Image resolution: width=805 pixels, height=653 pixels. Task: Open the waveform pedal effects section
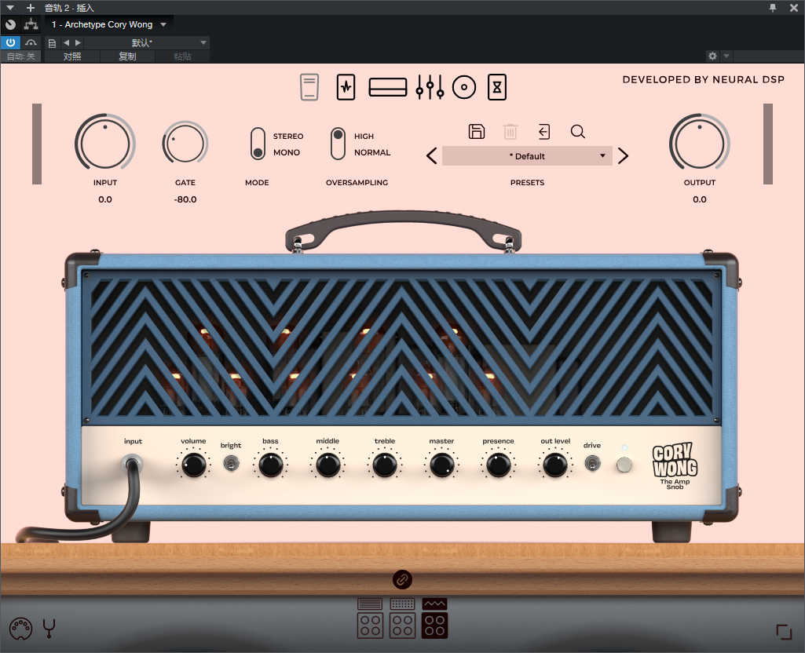346,87
